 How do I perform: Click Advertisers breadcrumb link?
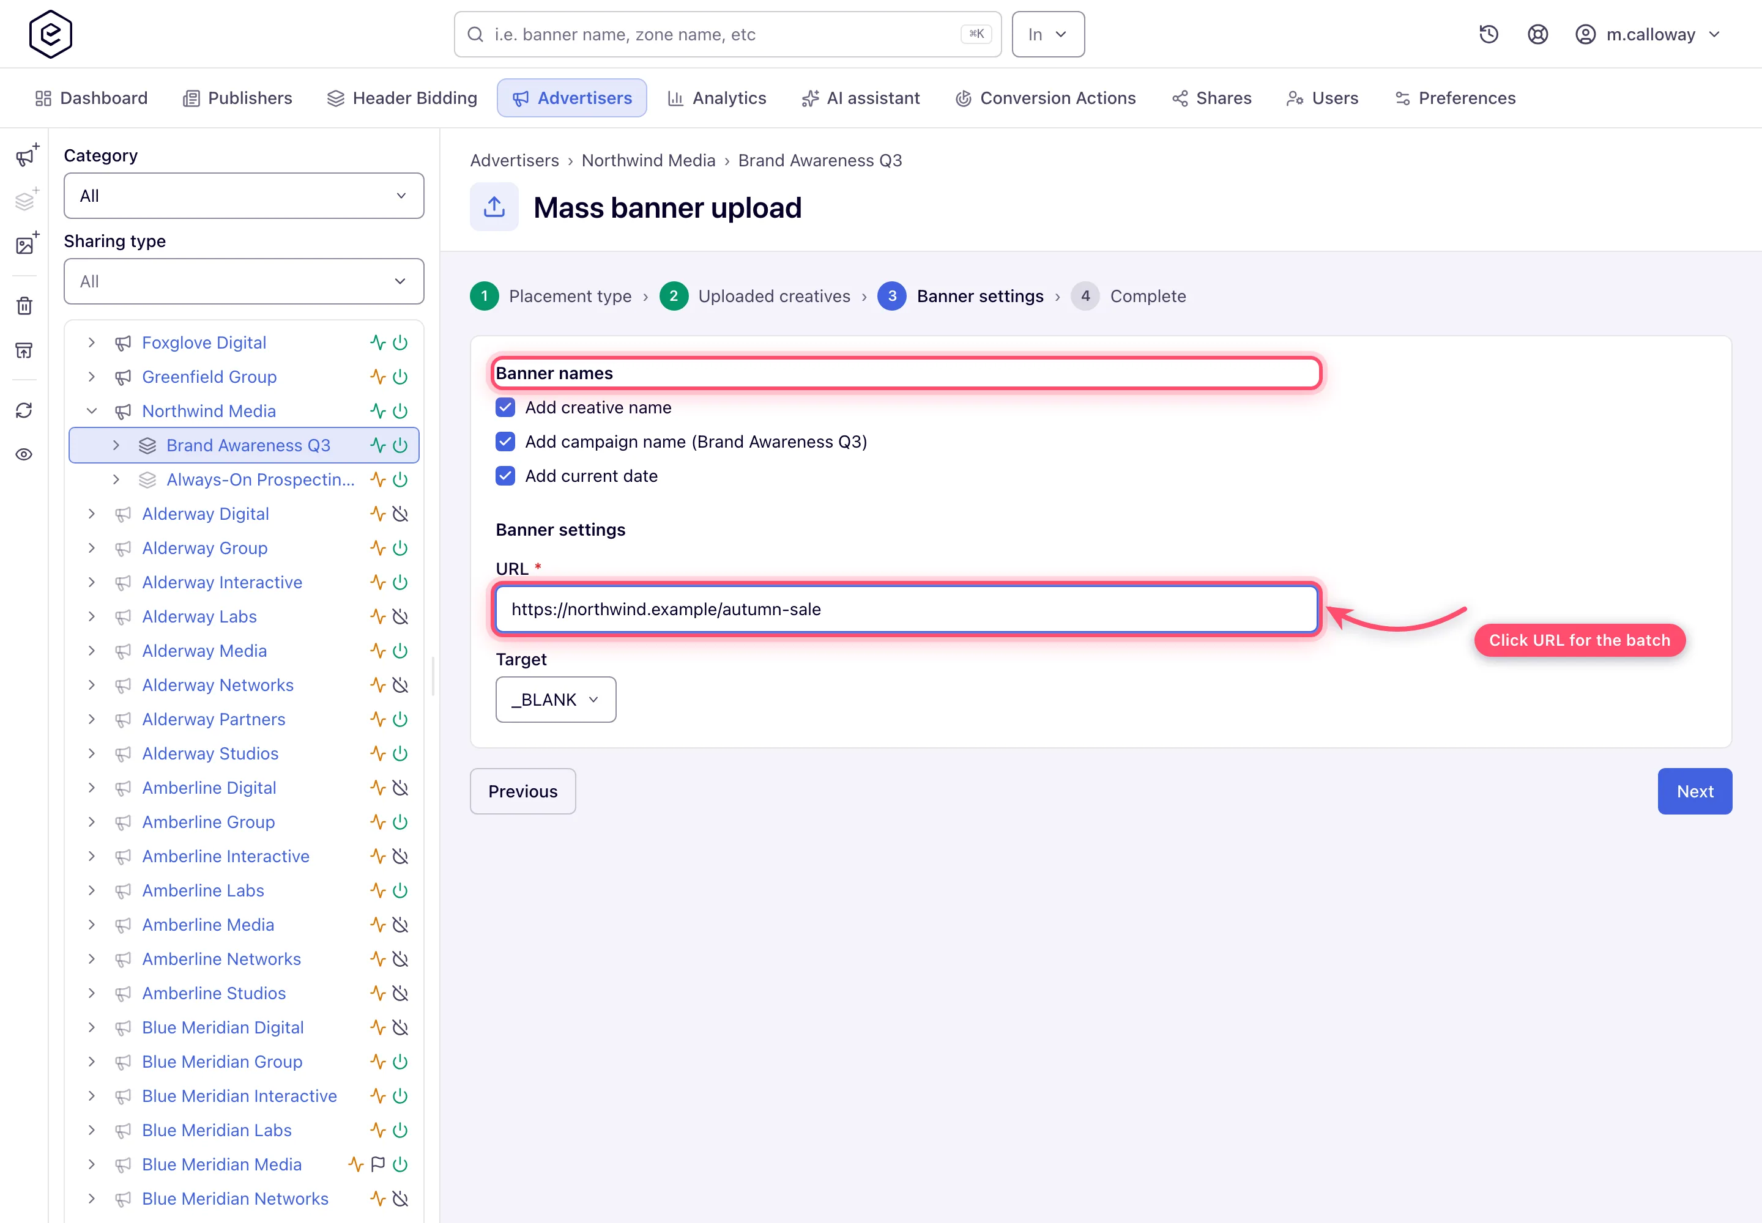point(515,161)
